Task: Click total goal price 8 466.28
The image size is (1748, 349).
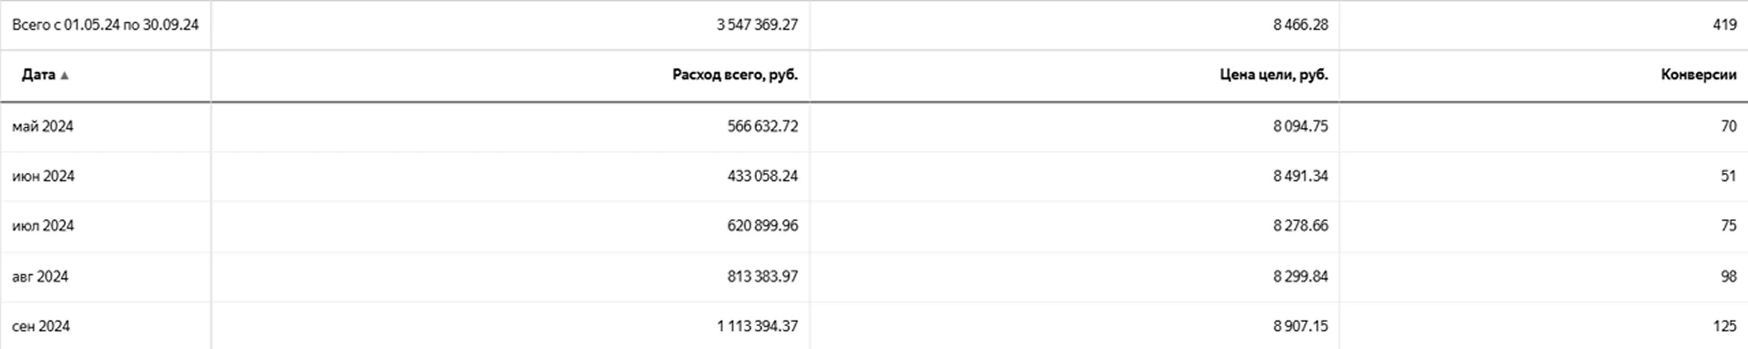Action: coord(1300,25)
